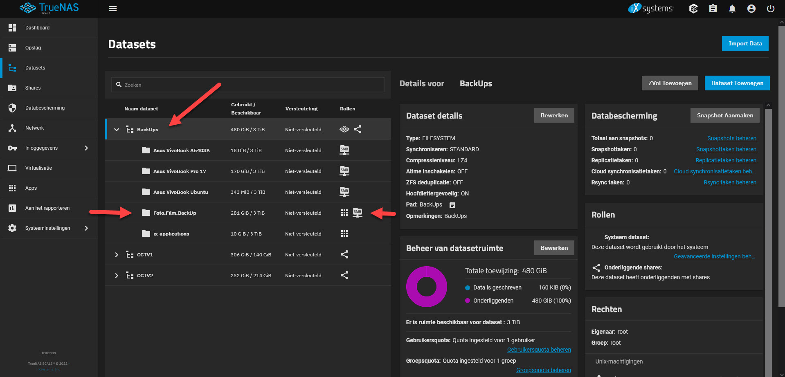Click share icon on CCTV2 row
This screenshot has height=377, width=785.
[x=344, y=275]
